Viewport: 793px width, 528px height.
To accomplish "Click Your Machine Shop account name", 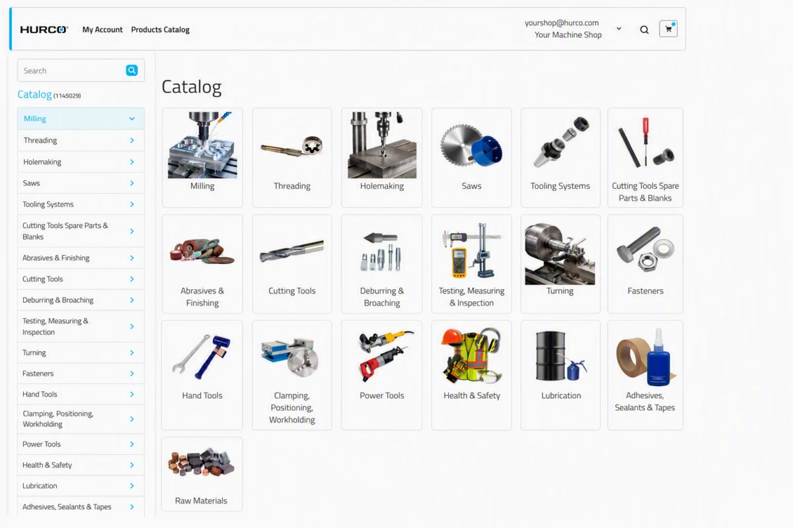I will click(x=568, y=35).
